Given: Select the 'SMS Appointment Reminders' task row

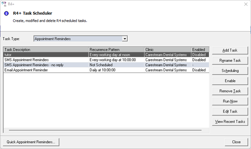Looking at the screenshot, I should pyautogui.click(x=106, y=60).
